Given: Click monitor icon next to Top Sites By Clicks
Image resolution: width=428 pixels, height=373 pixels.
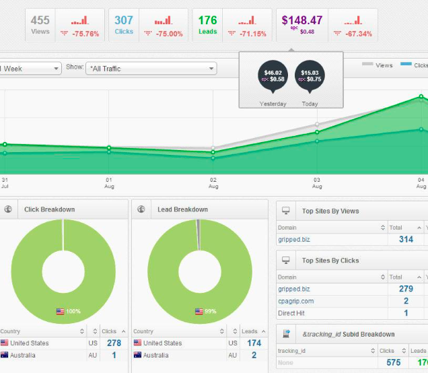Looking at the screenshot, I should tap(286, 260).
